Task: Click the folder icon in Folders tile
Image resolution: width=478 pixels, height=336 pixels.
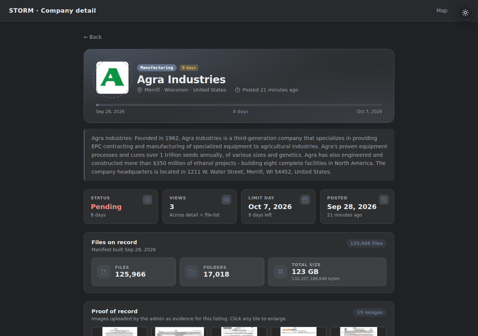Action: coord(192,272)
